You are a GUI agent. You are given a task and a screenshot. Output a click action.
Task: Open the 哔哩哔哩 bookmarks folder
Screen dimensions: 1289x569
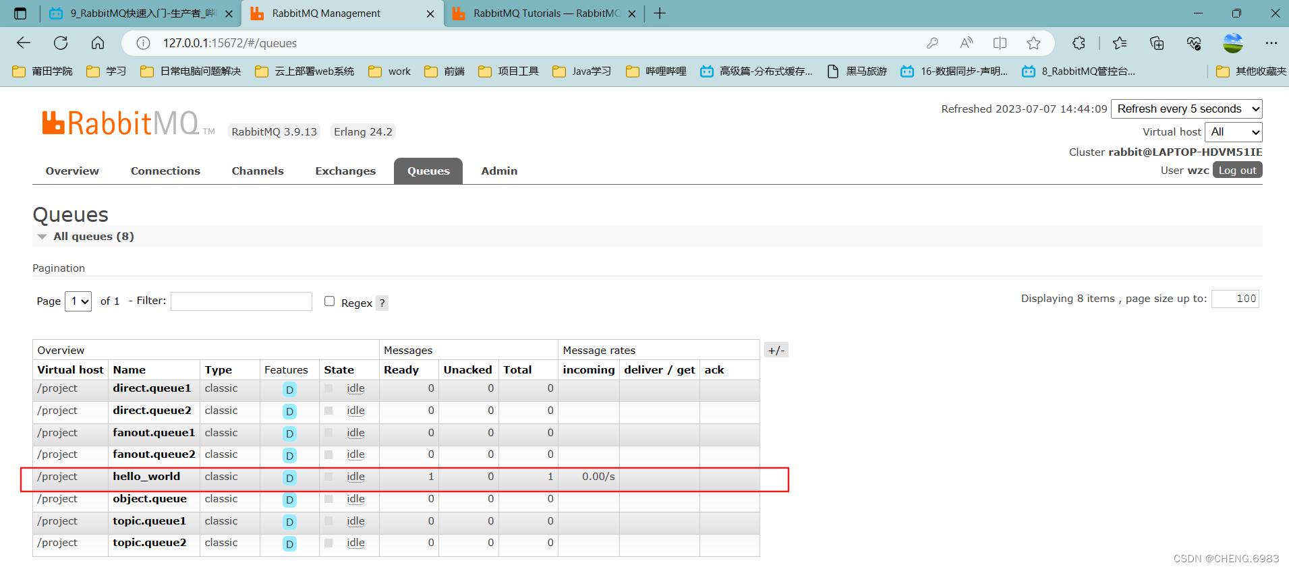(x=656, y=71)
